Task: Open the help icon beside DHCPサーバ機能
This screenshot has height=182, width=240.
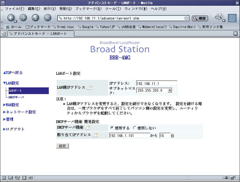Action: click(x=88, y=128)
